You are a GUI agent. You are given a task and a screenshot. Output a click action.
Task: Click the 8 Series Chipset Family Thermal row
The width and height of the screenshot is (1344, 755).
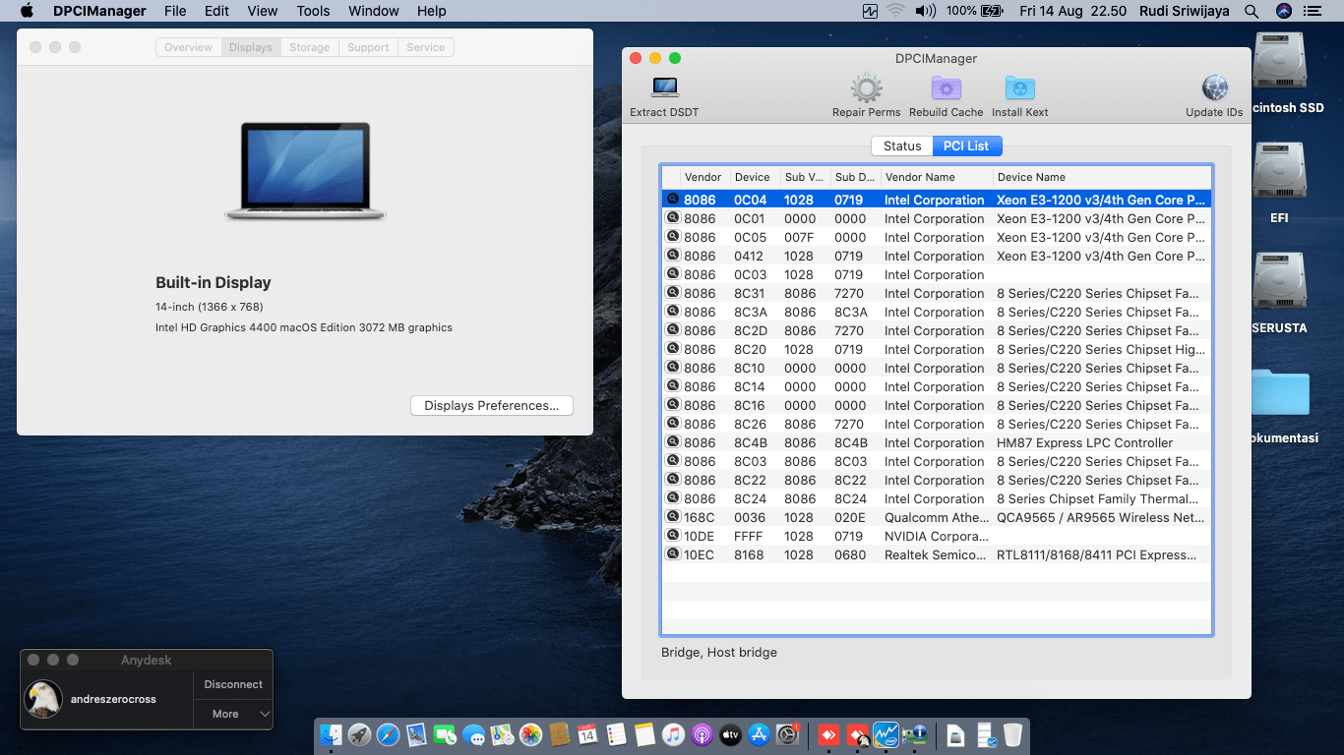(x=937, y=498)
